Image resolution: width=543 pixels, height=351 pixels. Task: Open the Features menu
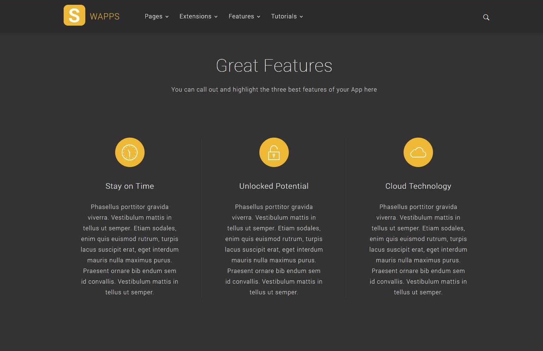tap(245, 17)
